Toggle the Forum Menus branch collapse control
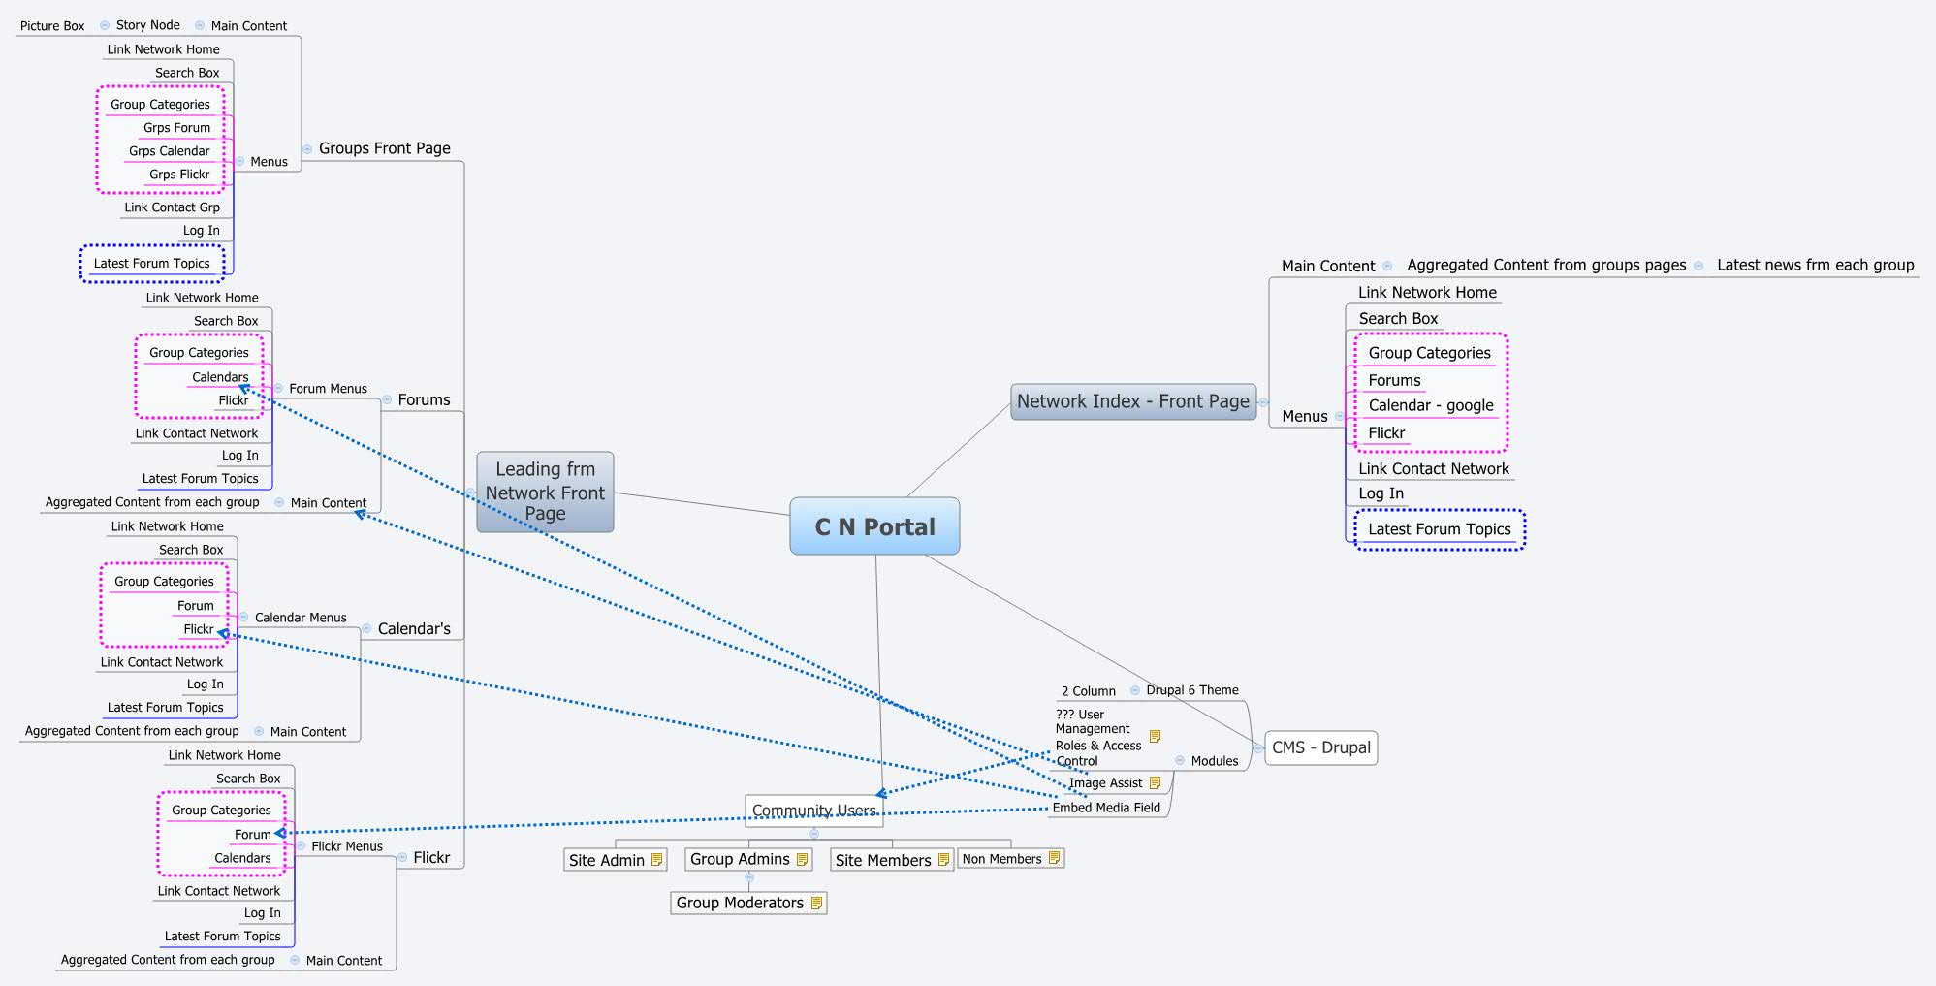The width and height of the screenshot is (1936, 986). click(279, 388)
